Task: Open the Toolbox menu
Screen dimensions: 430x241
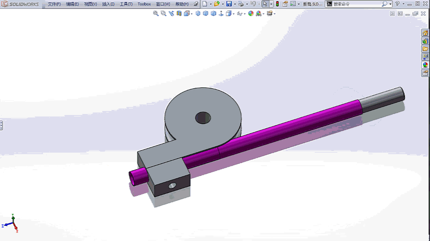Action: click(144, 4)
